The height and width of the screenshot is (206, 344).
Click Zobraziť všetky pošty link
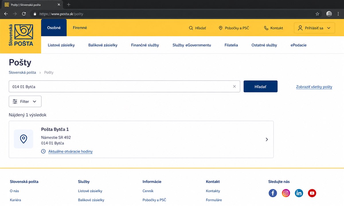coord(314,87)
